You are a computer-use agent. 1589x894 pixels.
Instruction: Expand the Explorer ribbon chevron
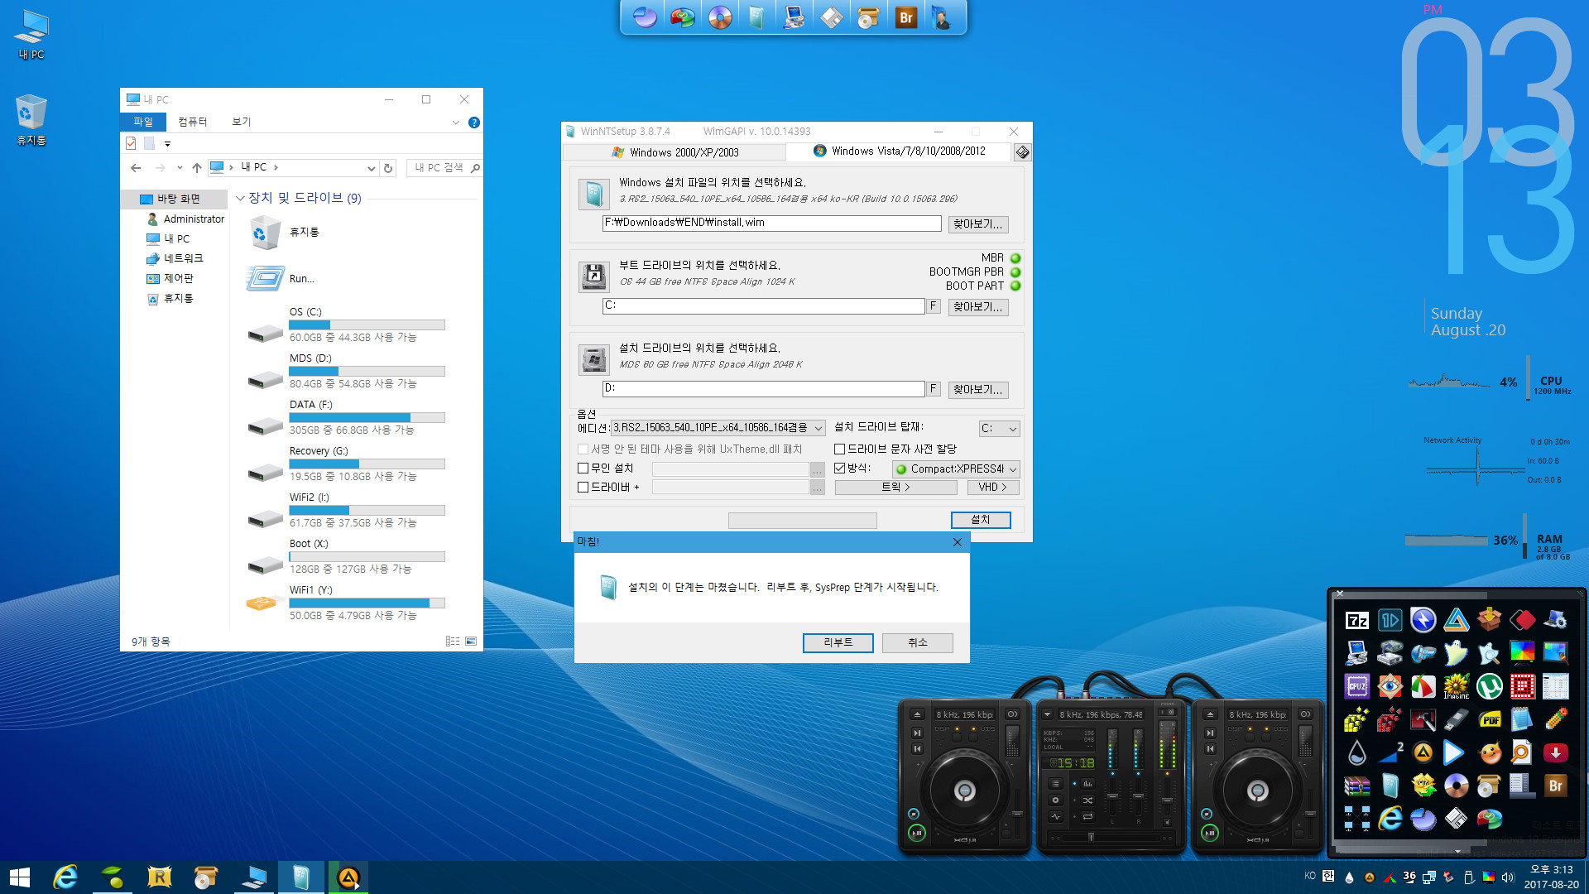click(455, 123)
